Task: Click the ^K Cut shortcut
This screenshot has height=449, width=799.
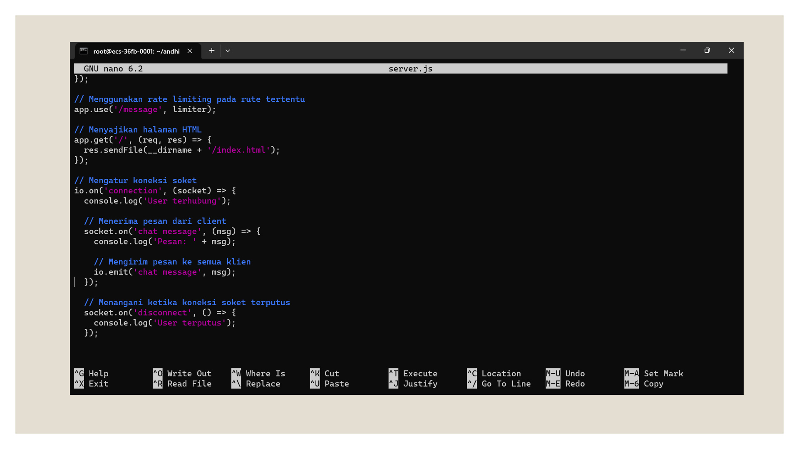Action: [325, 373]
